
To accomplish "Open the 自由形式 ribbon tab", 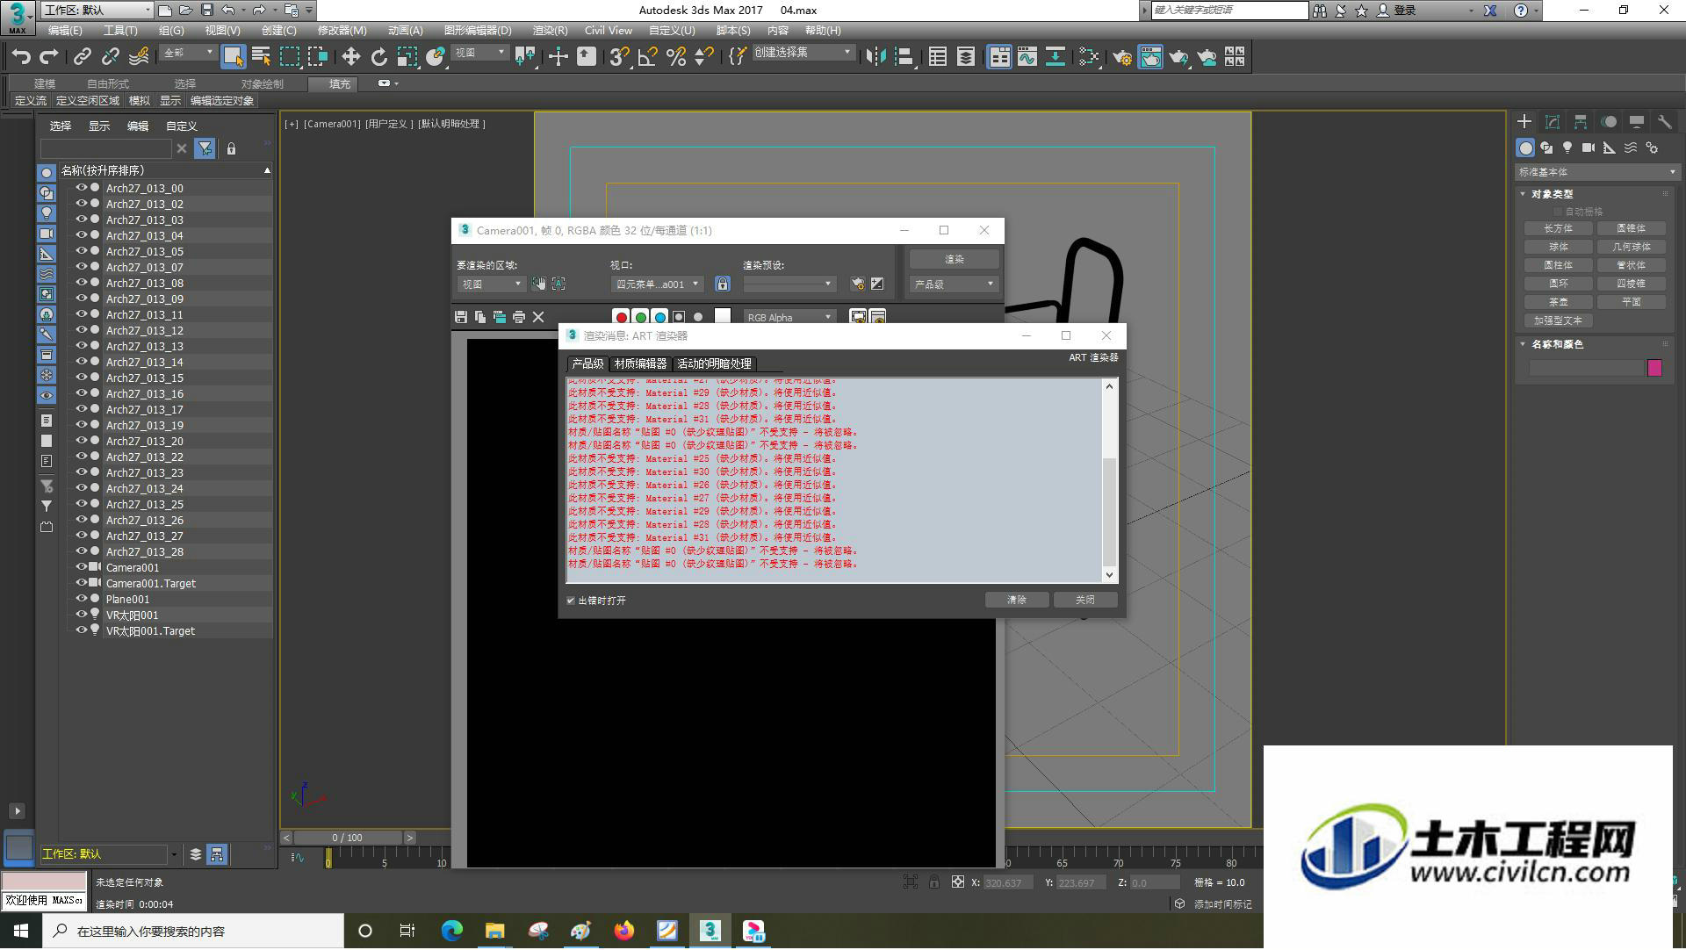I will pyautogui.click(x=108, y=83).
